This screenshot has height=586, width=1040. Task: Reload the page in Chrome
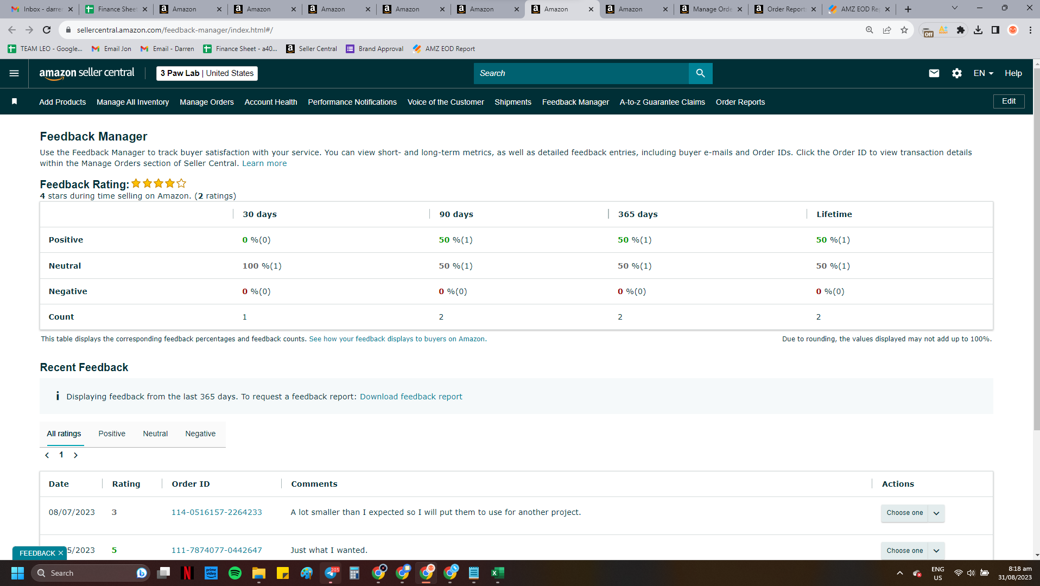coord(47,30)
